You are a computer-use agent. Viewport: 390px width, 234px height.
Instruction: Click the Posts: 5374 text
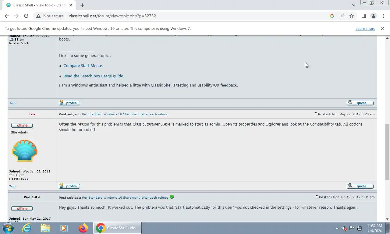point(19,43)
